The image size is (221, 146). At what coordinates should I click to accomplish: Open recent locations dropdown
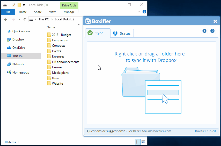(x=19, y=19)
